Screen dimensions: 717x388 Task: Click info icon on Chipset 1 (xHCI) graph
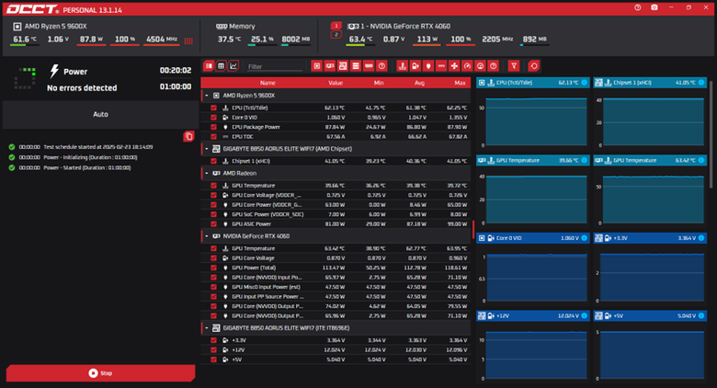tap(701, 83)
